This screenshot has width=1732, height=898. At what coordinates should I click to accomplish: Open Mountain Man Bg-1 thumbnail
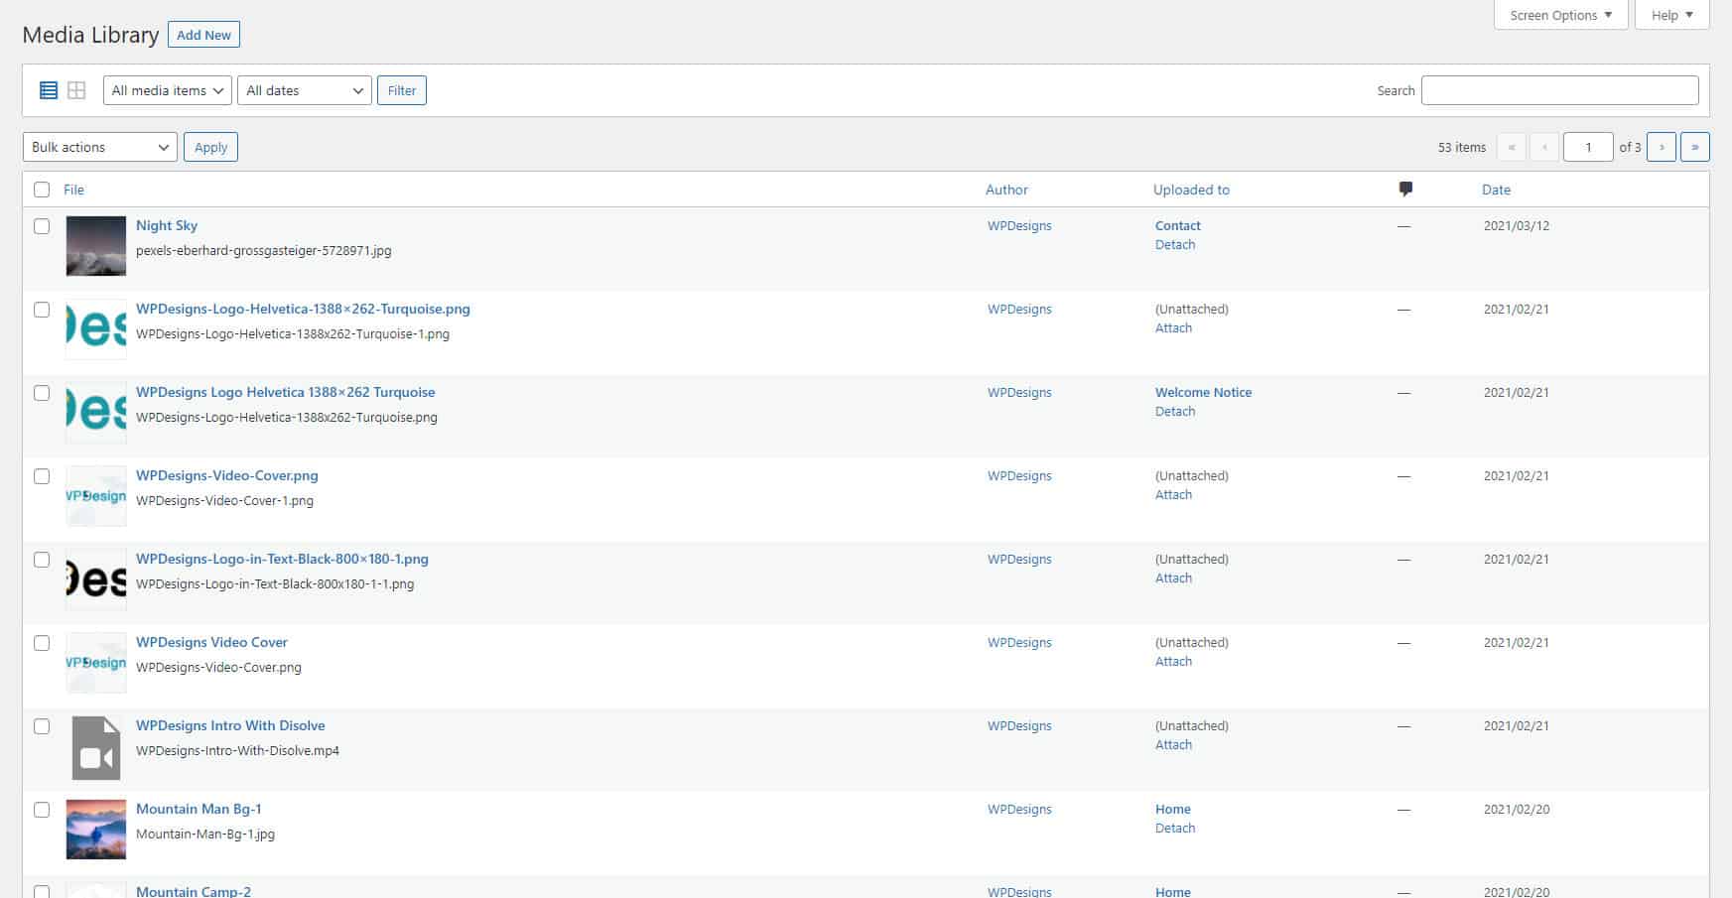[x=96, y=829]
